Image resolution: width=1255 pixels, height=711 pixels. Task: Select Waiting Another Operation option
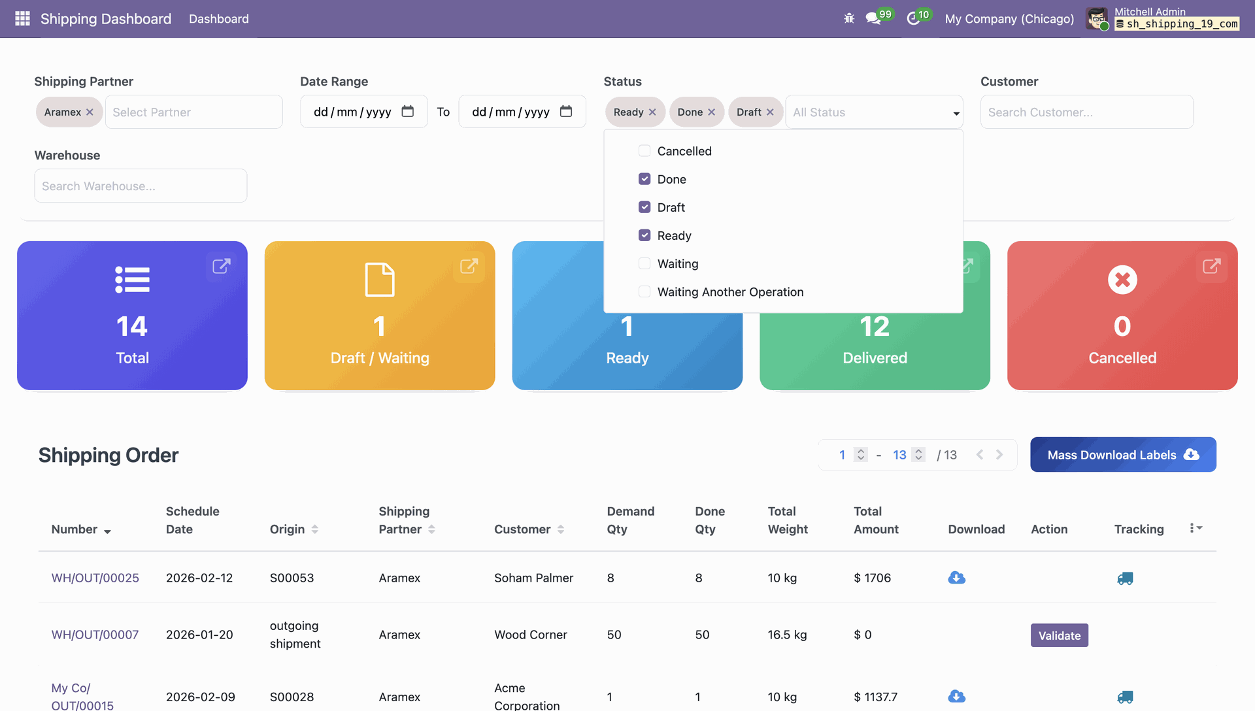pos(729,292)
